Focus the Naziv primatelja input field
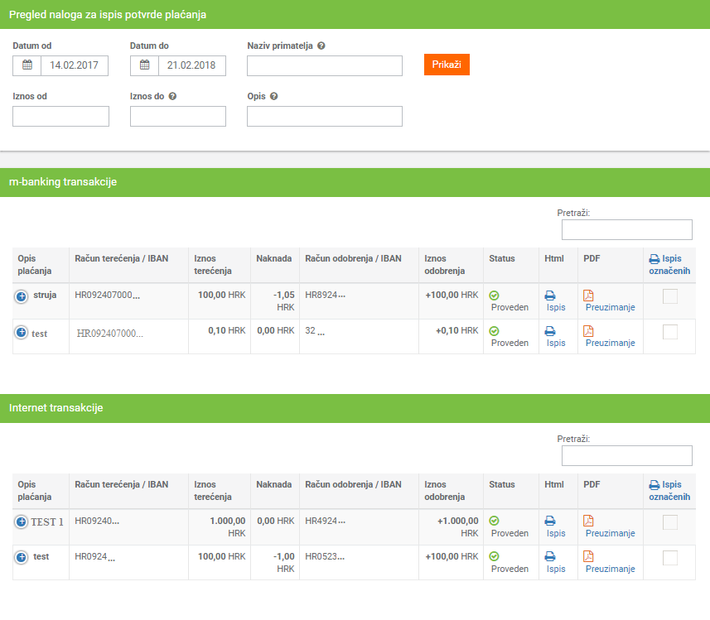This screenshot has height=620, width=710. 325,65
